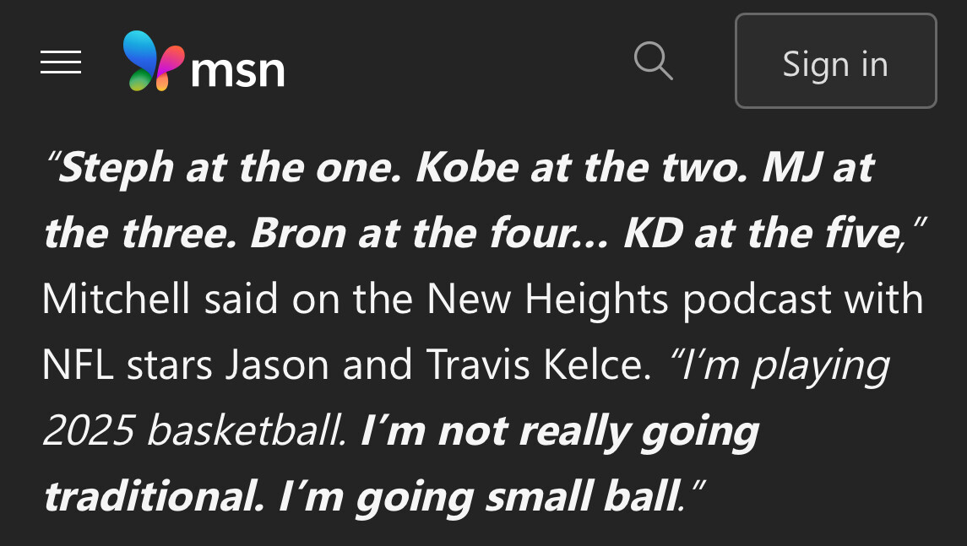Click the "msn" wordmark text
The image size is (967, 546).
238,69
